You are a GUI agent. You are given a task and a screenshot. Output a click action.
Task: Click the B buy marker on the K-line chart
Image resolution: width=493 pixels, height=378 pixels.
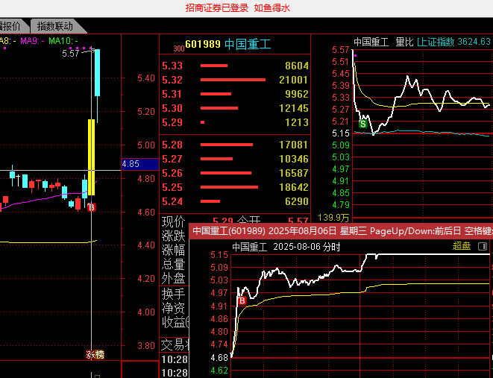pyautogui.click(x=92, y=207)
